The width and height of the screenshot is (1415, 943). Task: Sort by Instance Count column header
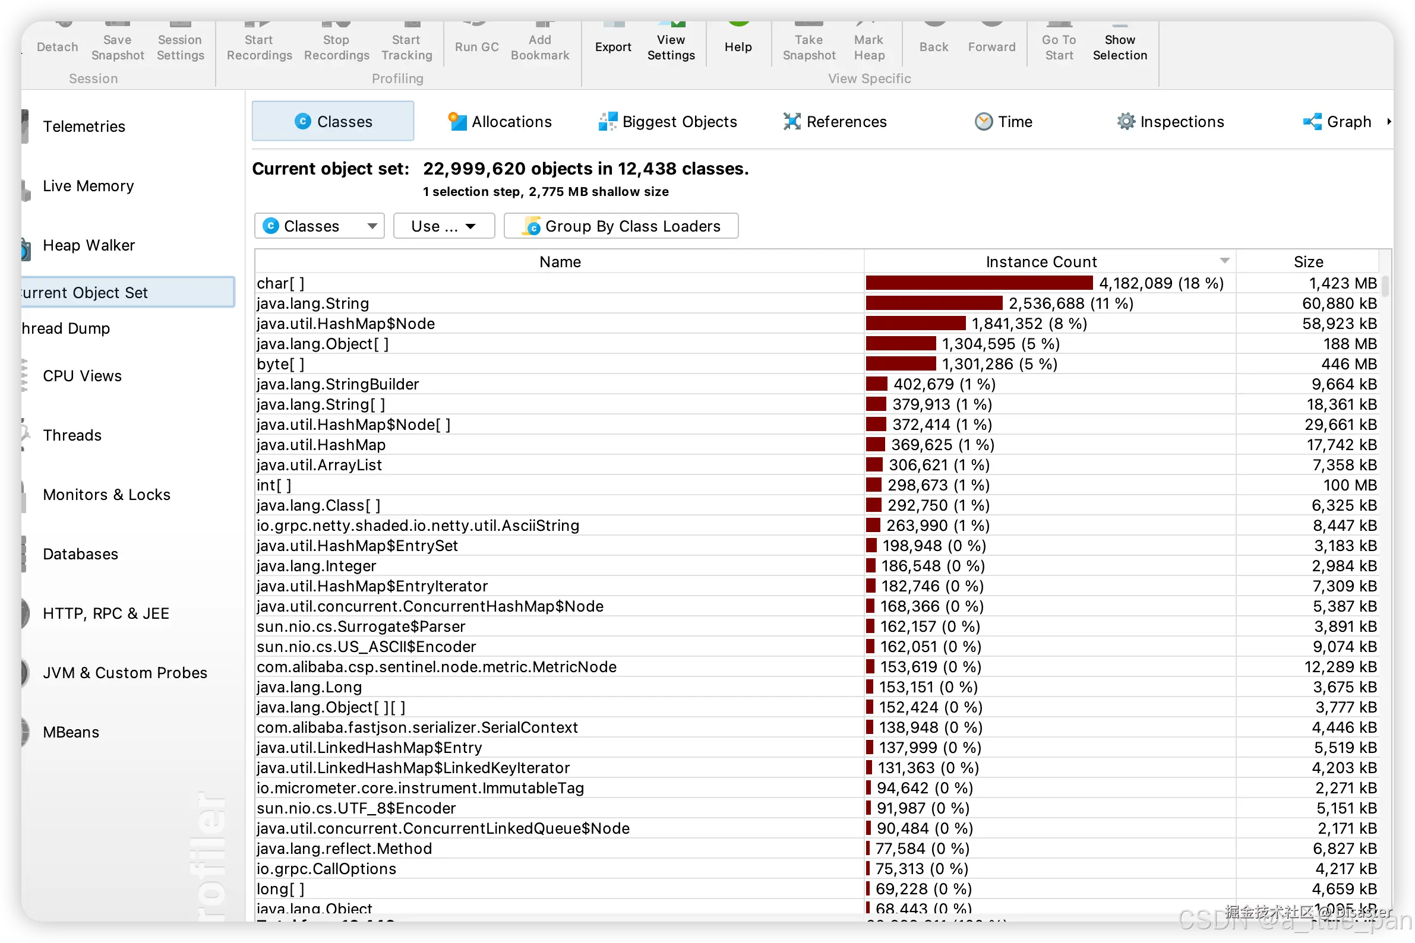1050,262
